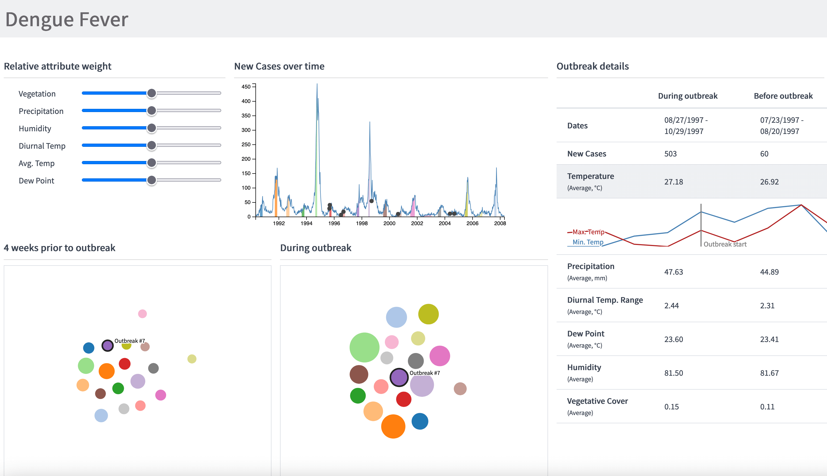Click the Dengue Fever page title
This screenshot has width=827, height=476.
point(67,19)
